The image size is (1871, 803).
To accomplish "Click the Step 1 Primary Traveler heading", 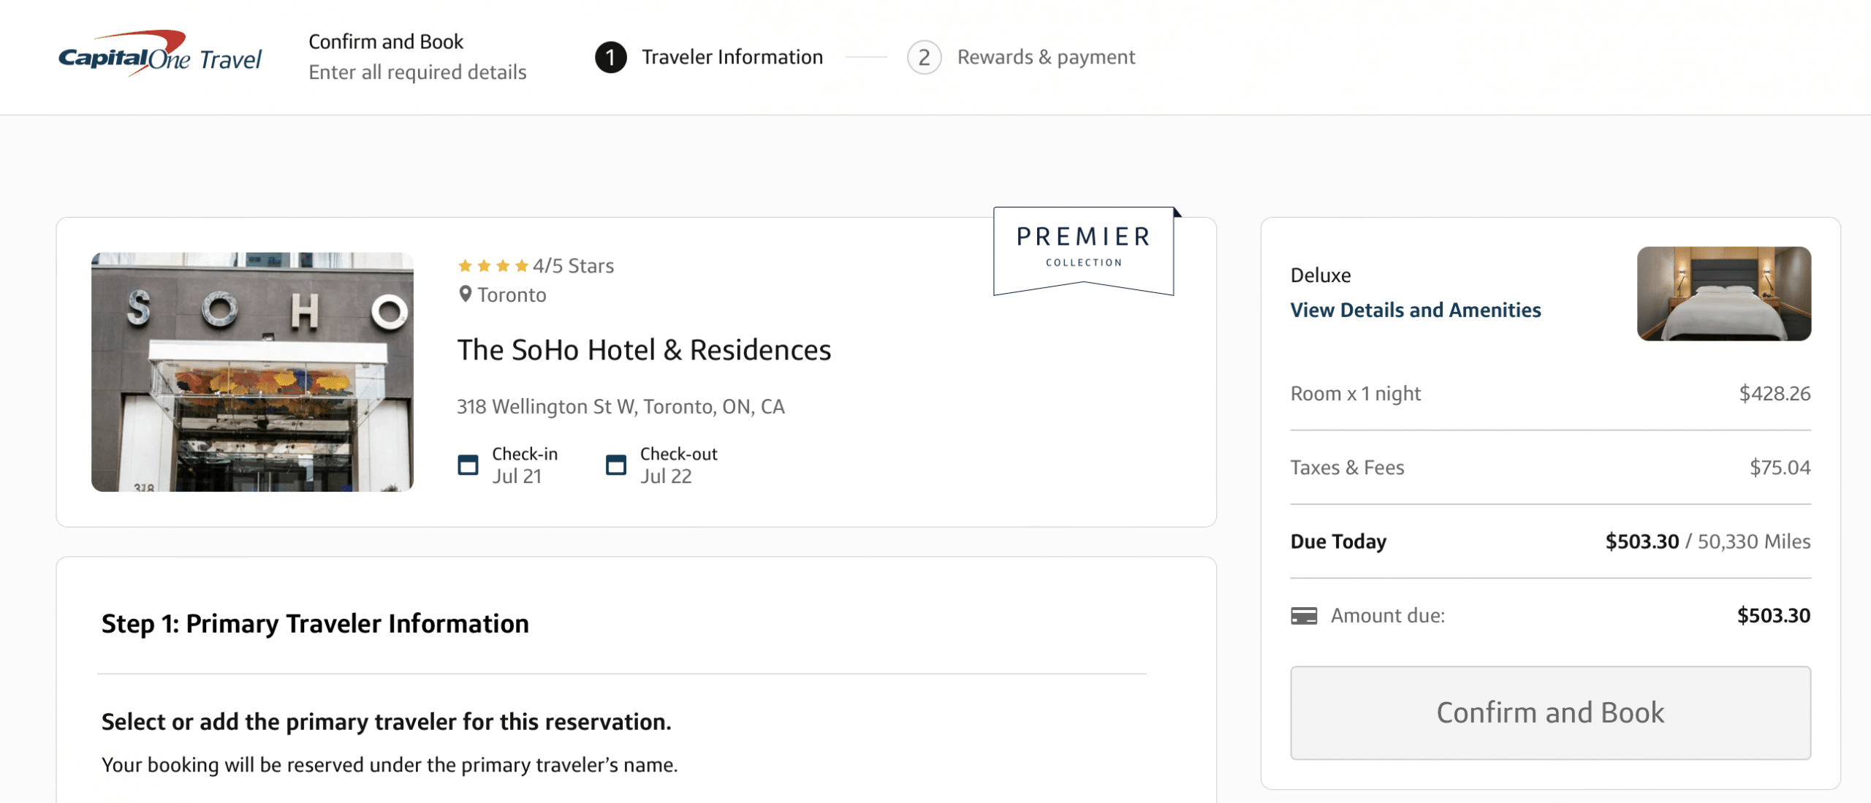I will pyautogui.click(x=315, y=623).
